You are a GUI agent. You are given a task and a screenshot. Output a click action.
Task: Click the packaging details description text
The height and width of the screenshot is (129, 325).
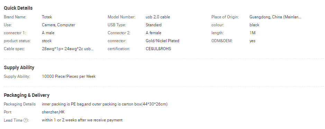(105, 104)
